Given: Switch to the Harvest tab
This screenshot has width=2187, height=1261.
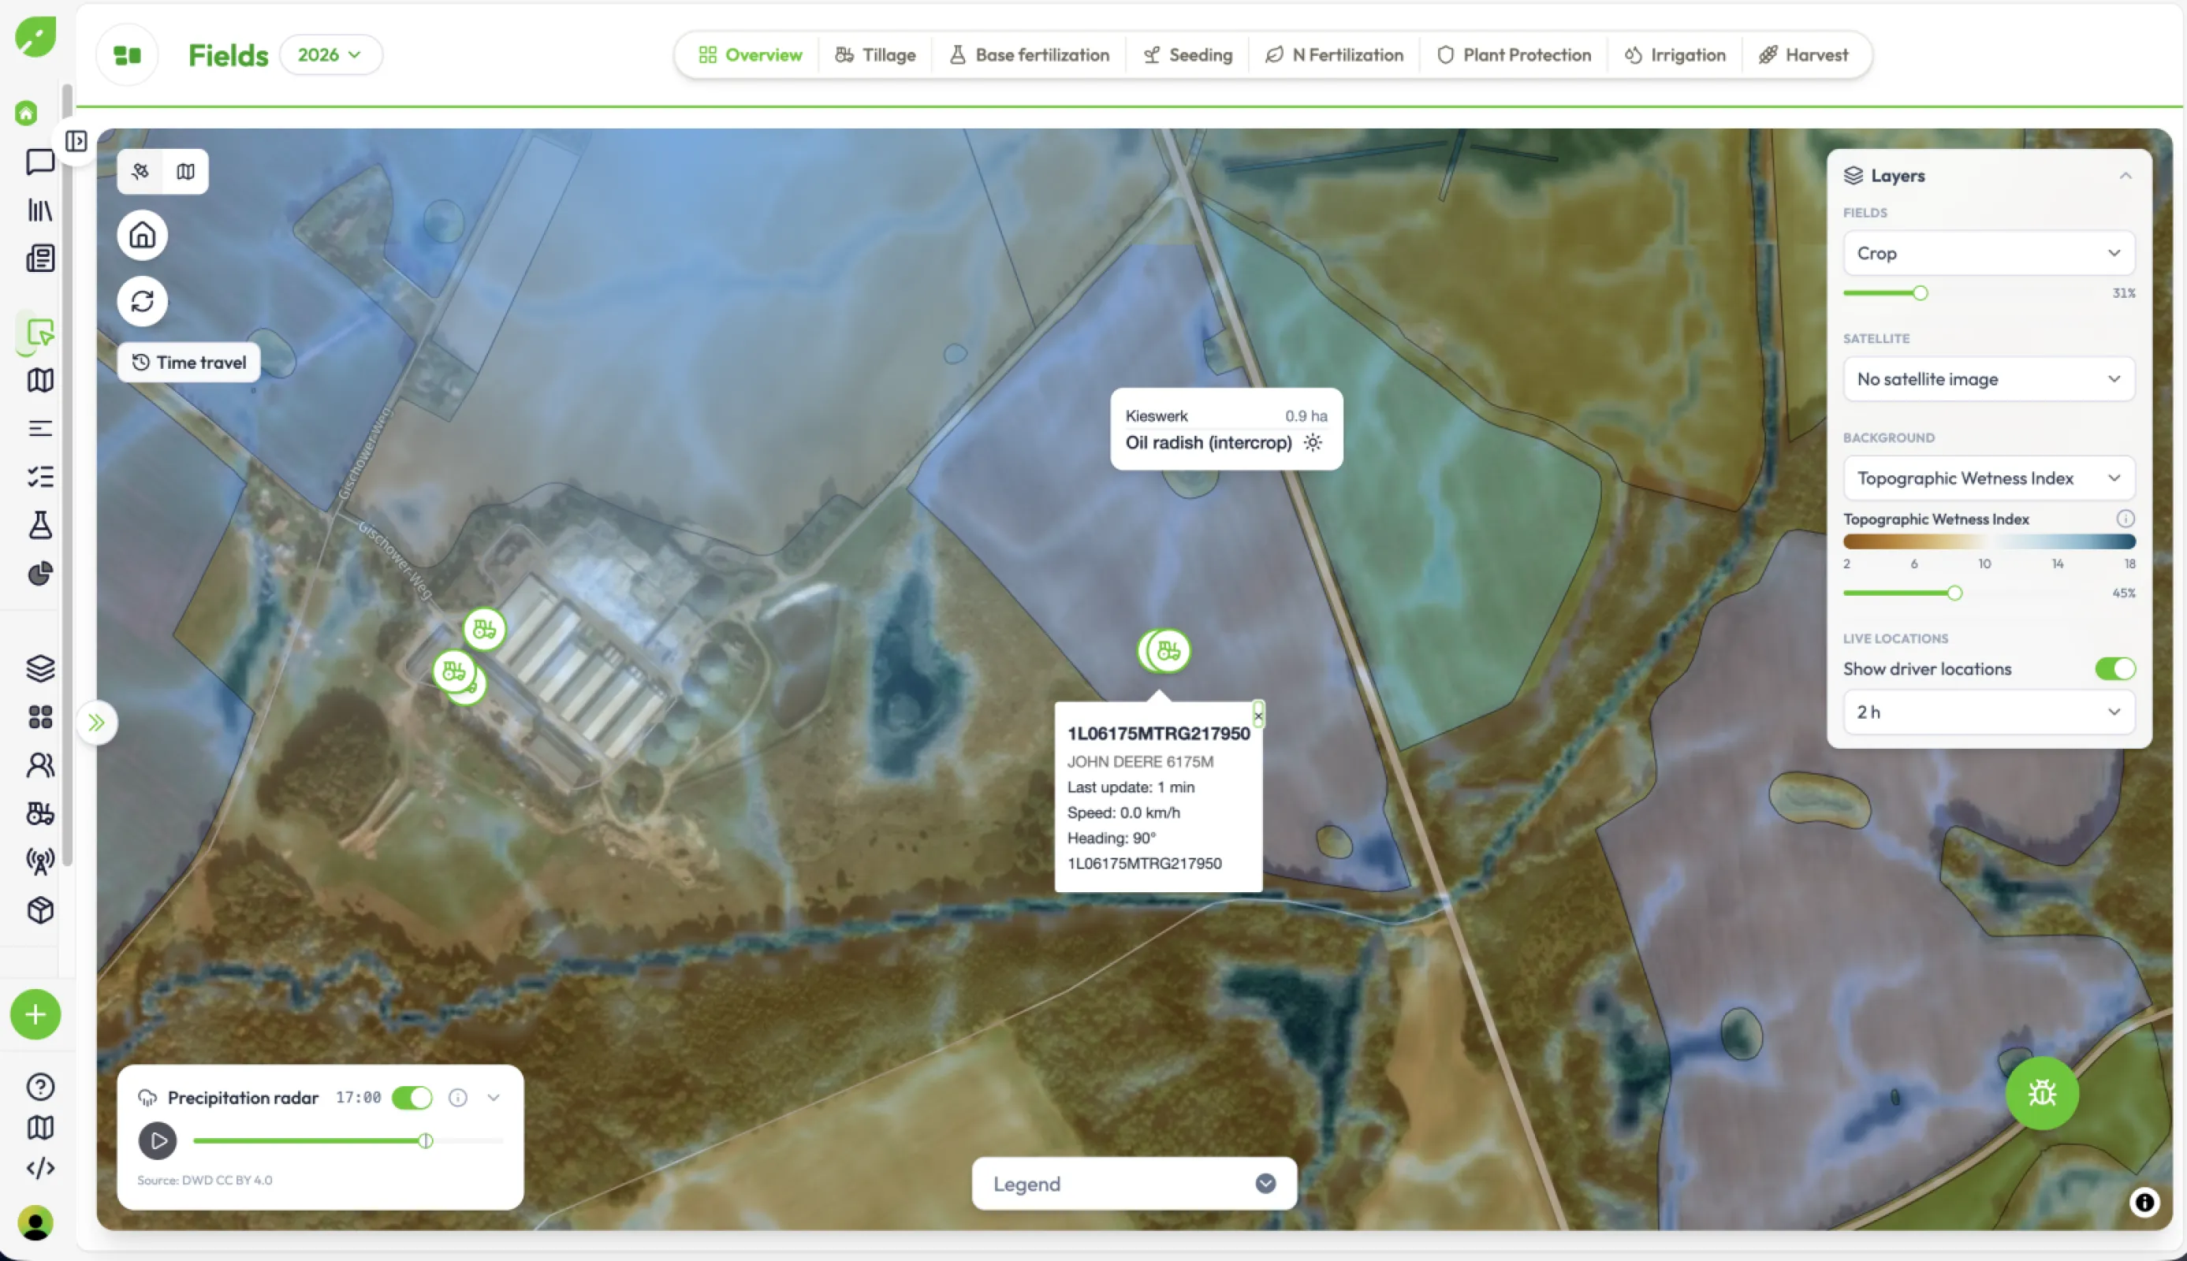Looking at the screenshot, I should click(1803, 54).
